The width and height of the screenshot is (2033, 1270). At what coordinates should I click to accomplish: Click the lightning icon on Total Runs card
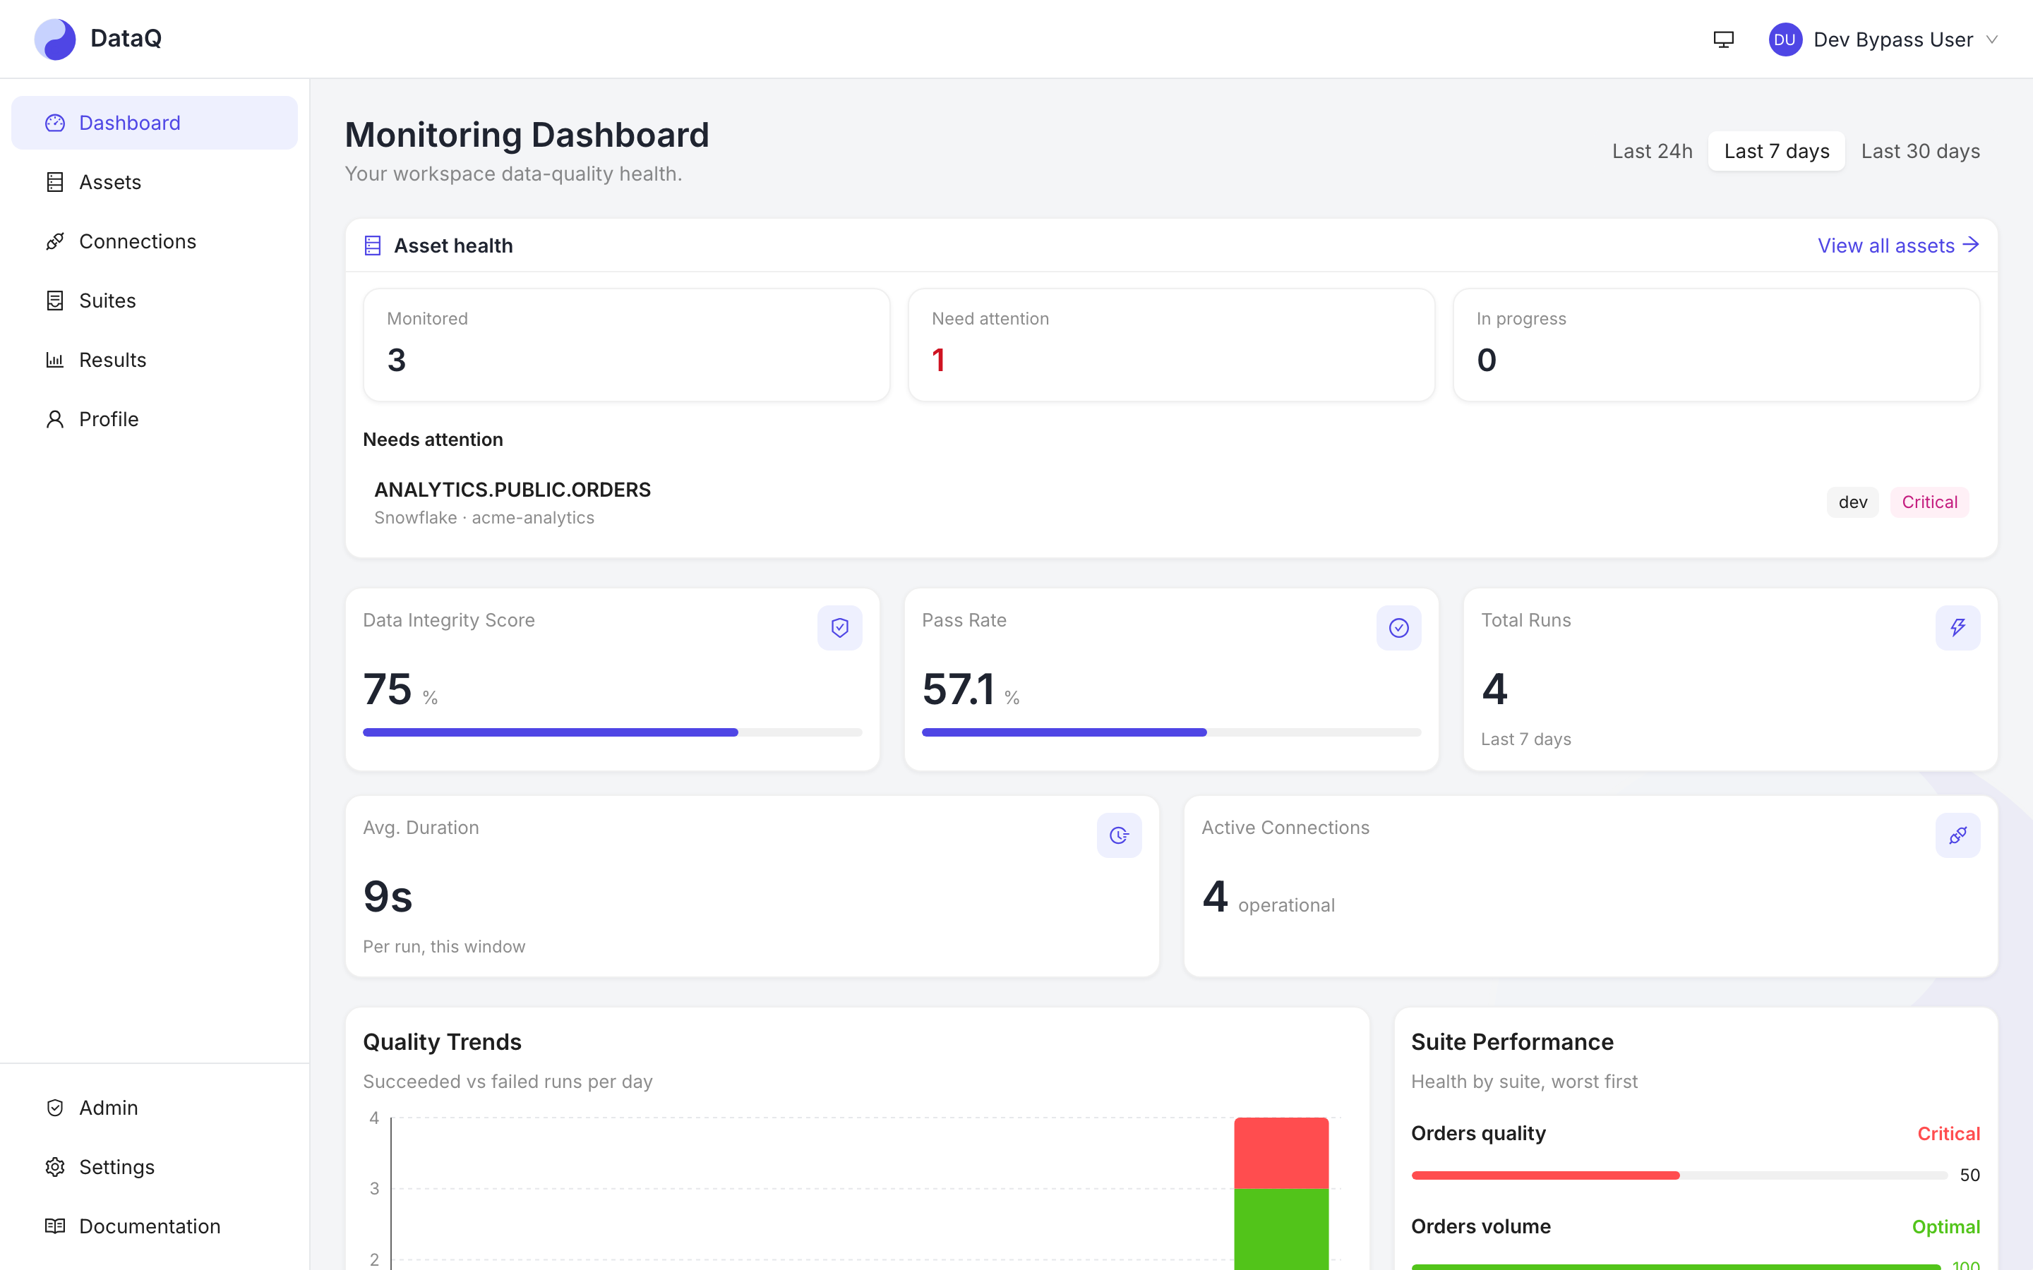tap(1957, 627)
